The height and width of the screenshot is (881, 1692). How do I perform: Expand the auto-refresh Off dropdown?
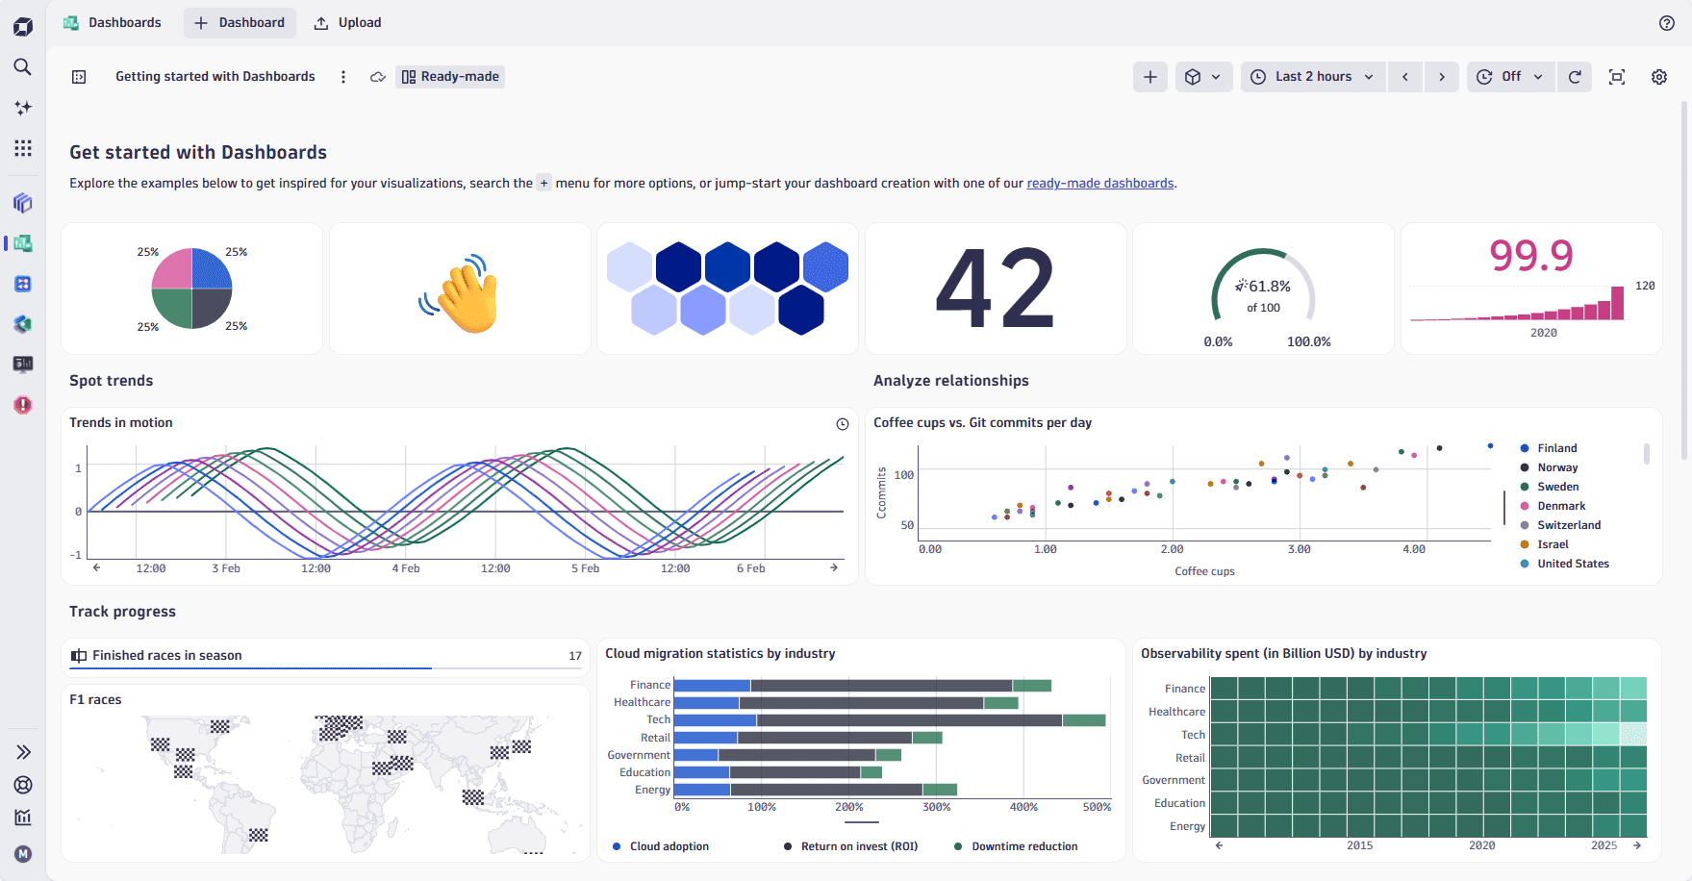pyautogui.click(x=1509, y=77)
